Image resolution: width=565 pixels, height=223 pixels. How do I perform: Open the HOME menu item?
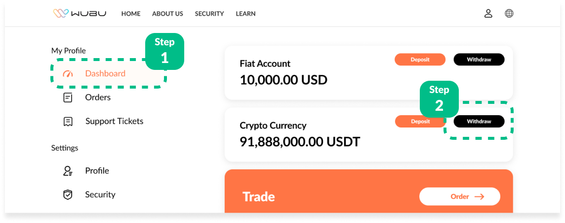[131, 14]
